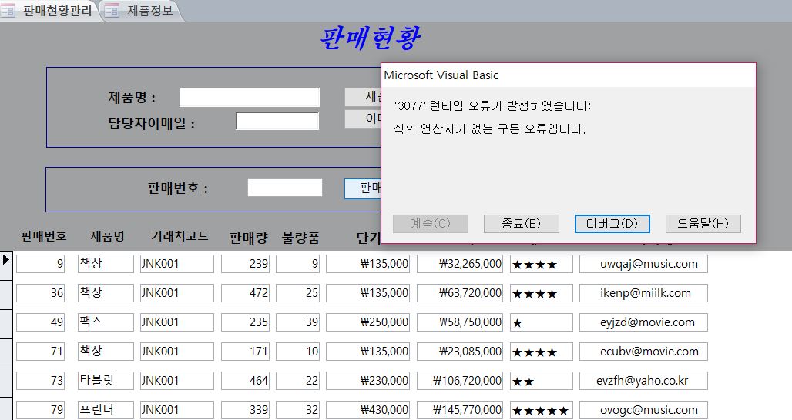
Task: Click the 판매번호 search input box
Action: tap(284, 188)
